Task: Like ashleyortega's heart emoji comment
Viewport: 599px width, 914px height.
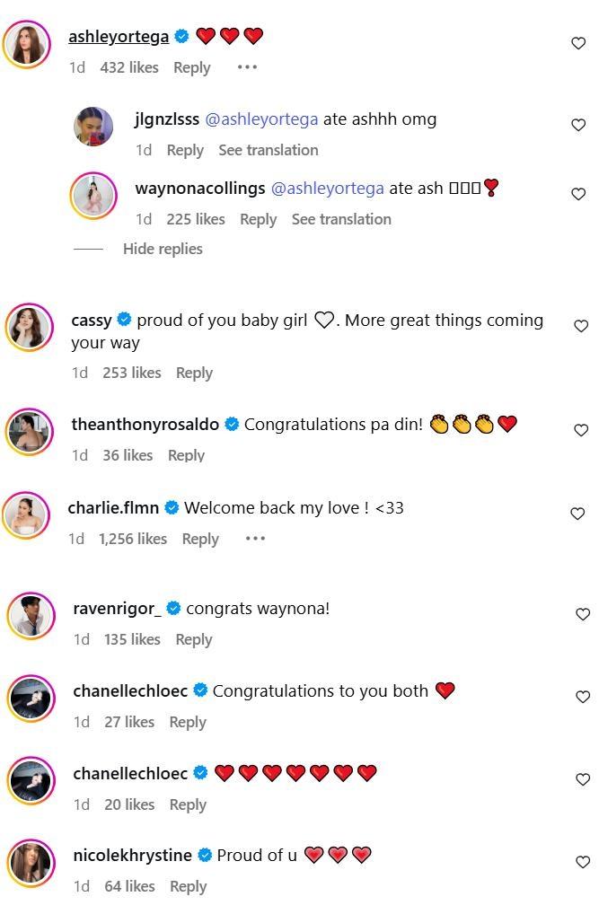Action: coord(578,43)
